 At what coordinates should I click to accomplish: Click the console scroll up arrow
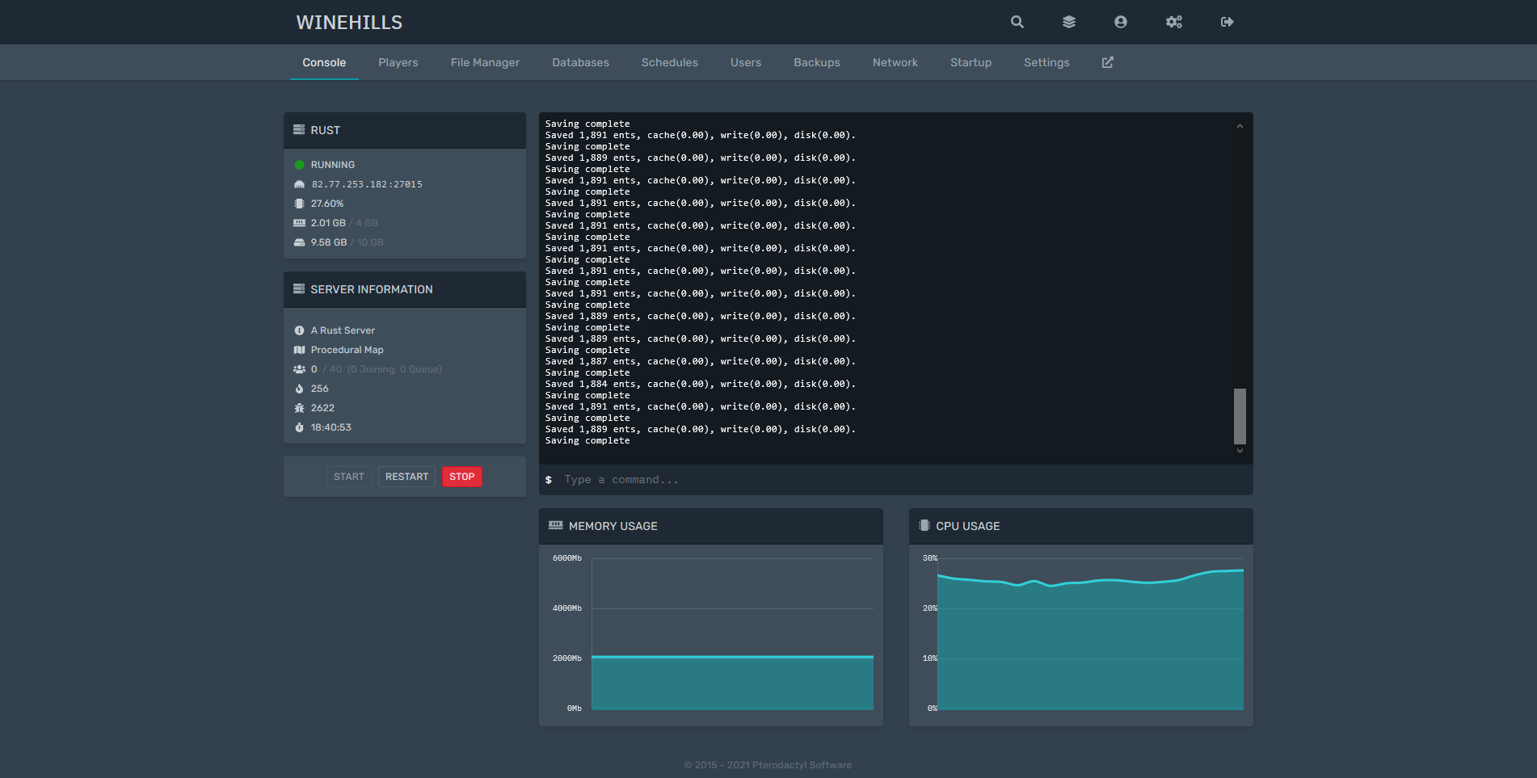(x=1239, y=126)
